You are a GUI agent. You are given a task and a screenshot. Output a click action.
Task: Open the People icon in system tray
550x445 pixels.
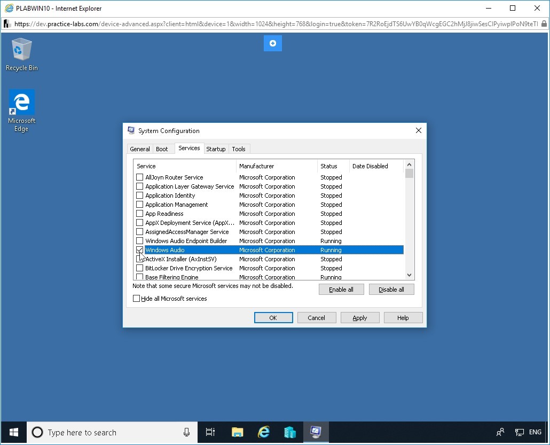[x=500, y=432]
